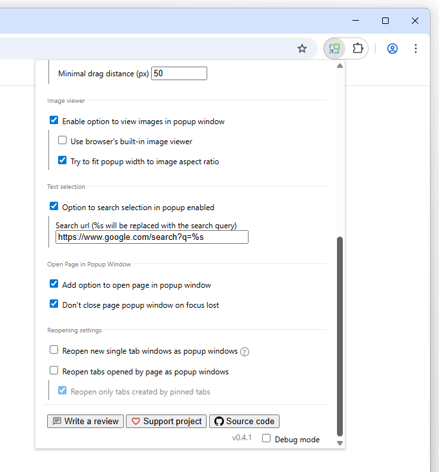
Task: Click the help question mark icon
Action: 245,352
